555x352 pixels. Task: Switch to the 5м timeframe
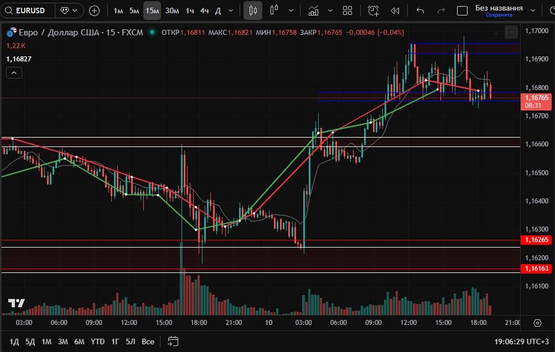(x=134, y=10)
